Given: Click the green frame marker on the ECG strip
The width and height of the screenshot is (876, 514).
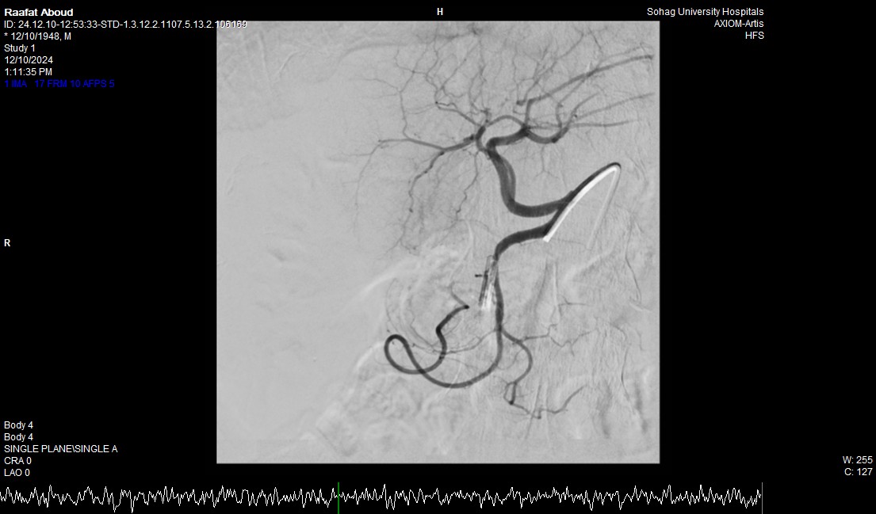Looking at the screenshot, I should [x=339, y=497].
